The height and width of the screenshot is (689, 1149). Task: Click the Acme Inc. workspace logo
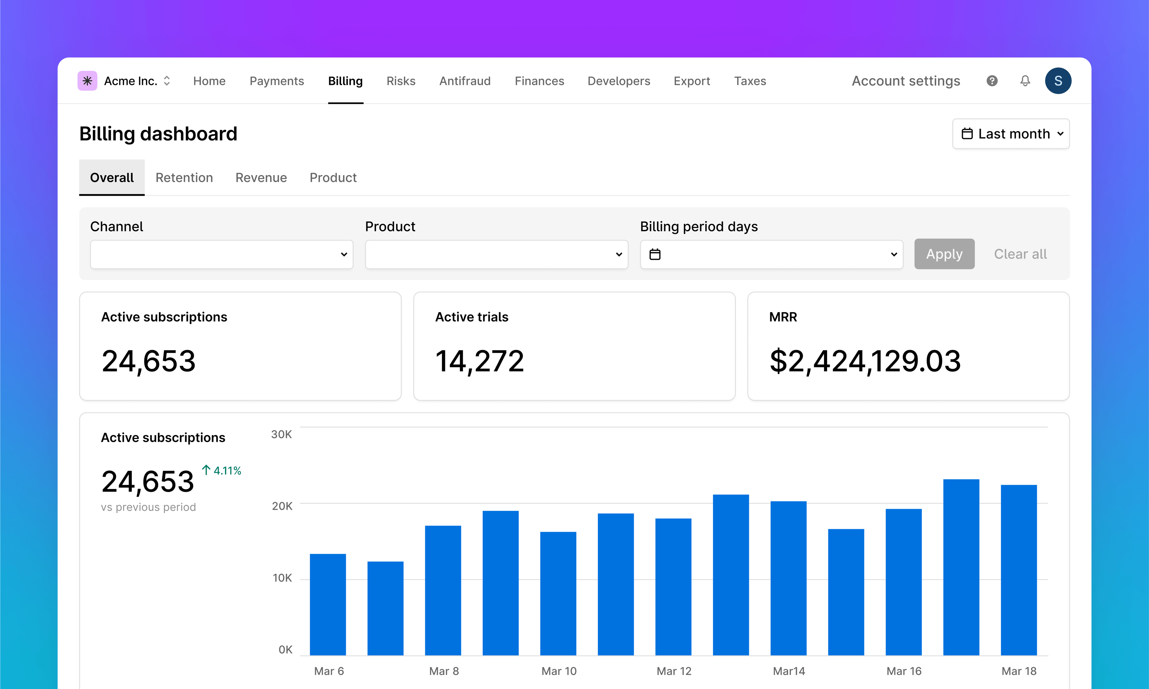click(87, 81)
